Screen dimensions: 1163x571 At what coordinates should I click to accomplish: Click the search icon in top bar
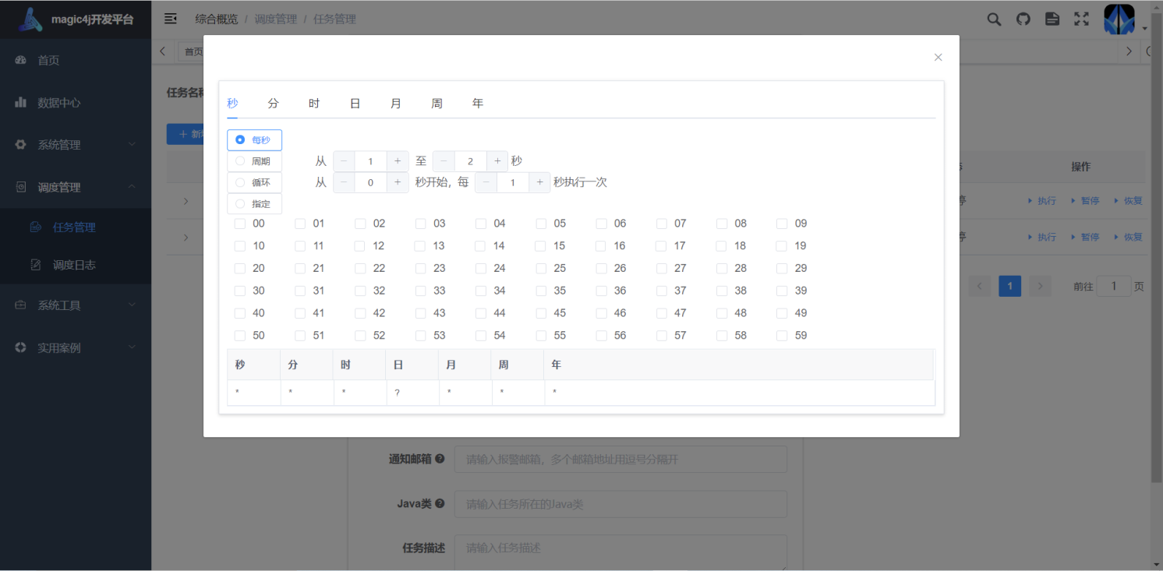994,19
